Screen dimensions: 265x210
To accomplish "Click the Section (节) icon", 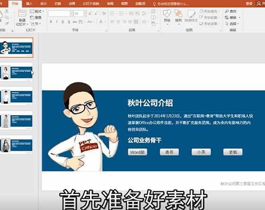I will coord(32,24).
